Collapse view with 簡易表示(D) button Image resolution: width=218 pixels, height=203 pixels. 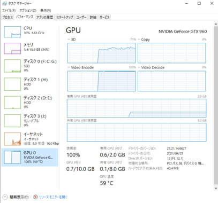pyautogui.click(x=19, y=197)
